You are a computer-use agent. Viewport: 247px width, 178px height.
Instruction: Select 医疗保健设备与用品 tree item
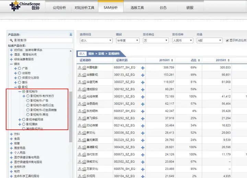tap(27, 157)
